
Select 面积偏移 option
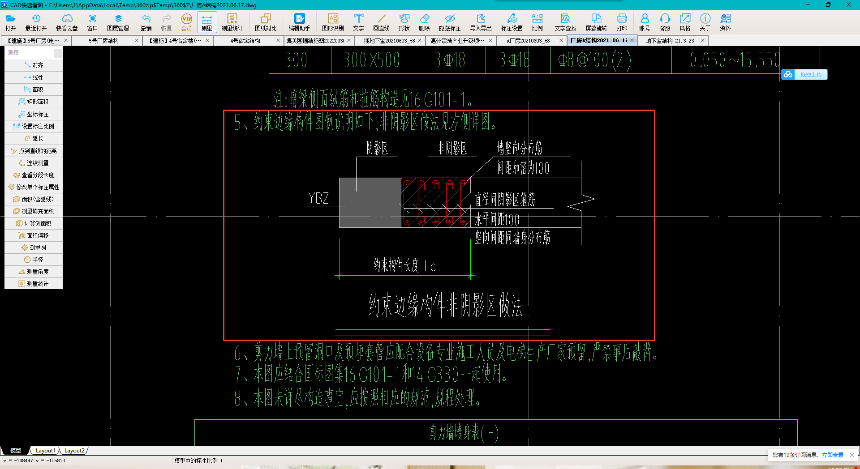34,235
